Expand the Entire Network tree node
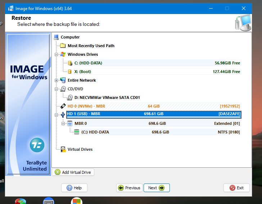 56,80
